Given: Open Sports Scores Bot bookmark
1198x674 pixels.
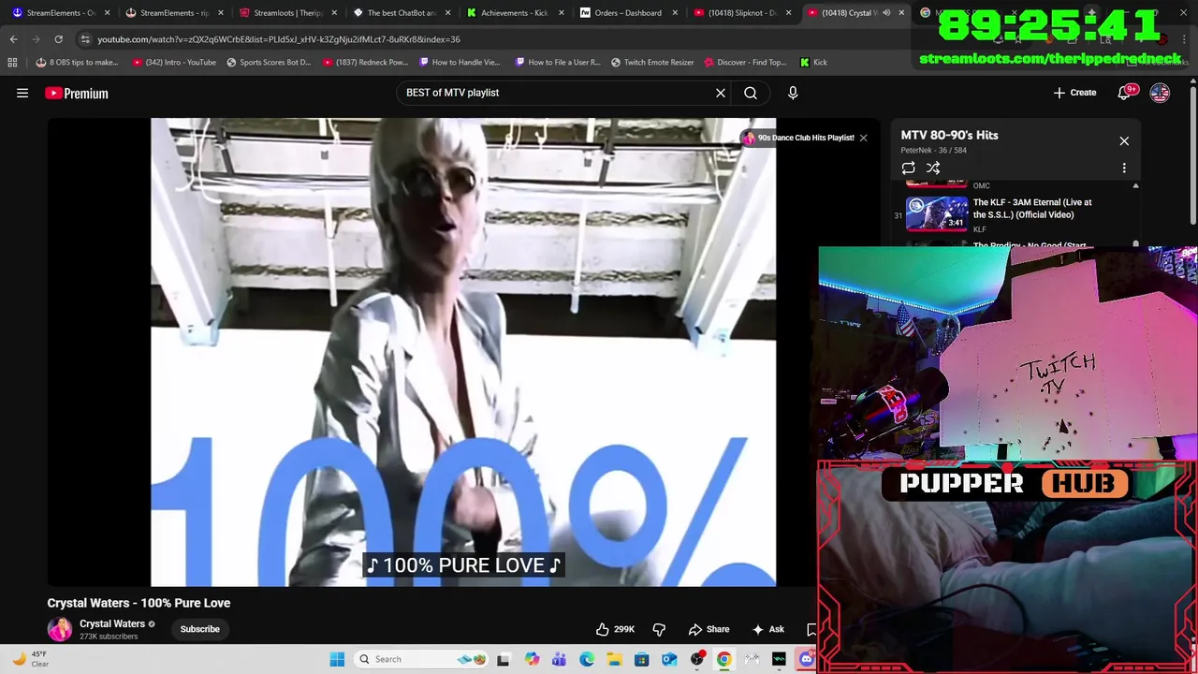Looking at the screenshot, I should point(269,62).
